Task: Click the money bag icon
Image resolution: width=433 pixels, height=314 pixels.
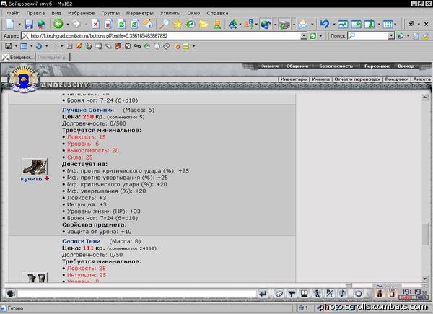Action: tap(380, 294)
